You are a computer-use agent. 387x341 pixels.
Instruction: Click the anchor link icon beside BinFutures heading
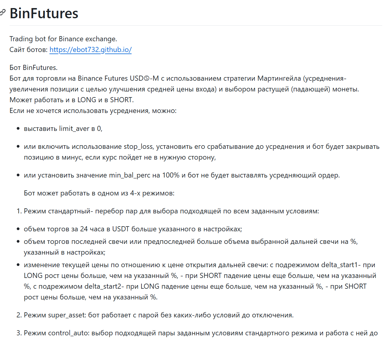pos(3,13)
